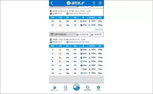153x94 pixels.
Task: Click the 14:50分更新 update time link
Action: [x=98, y=29]
